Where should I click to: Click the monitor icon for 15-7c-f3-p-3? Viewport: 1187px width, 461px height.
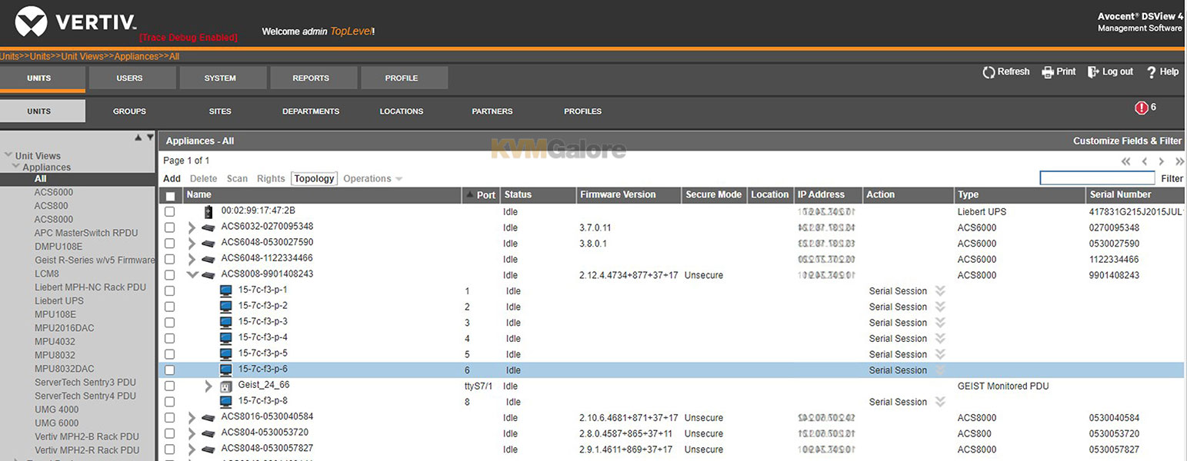tap(226, 323)
